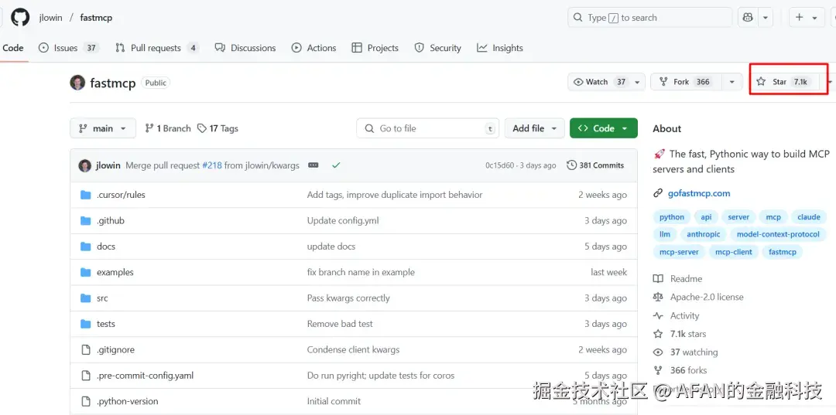This screenshot has width=836, height=415.
Task: Open the .gitignore file
Action: [x=115, y=349]
